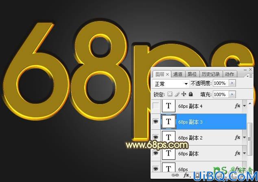
Task: Minimize the layers panel
Action: [245, 70]
